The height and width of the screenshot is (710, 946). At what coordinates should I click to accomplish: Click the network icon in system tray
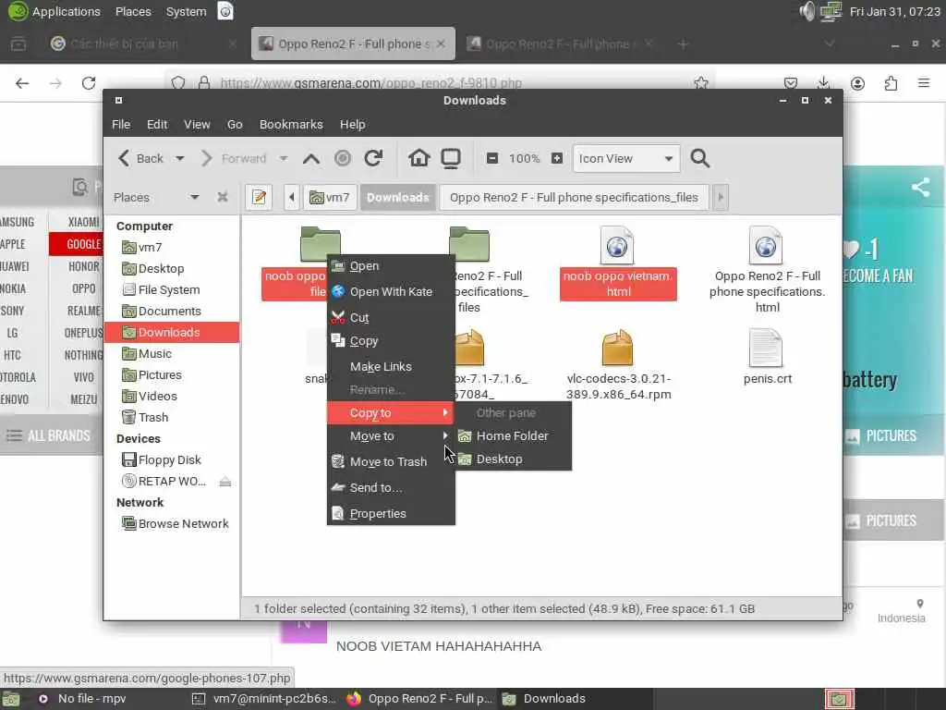click(831, 11)
